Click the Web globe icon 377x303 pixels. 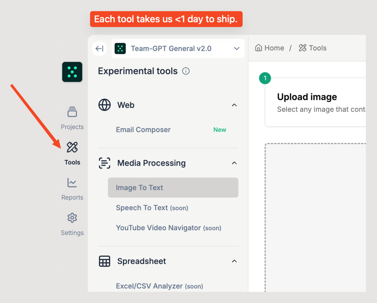click(105, 105)
